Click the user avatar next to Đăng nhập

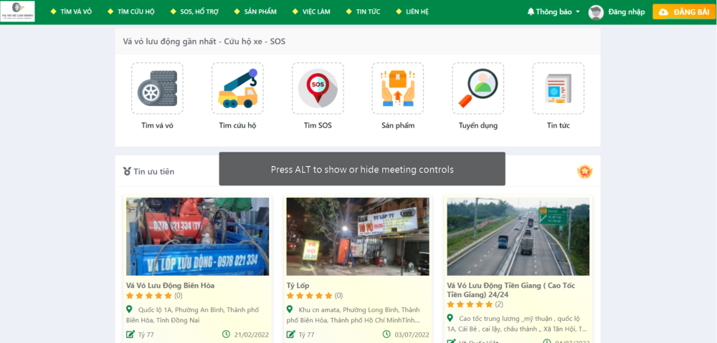tap(596, 12)
